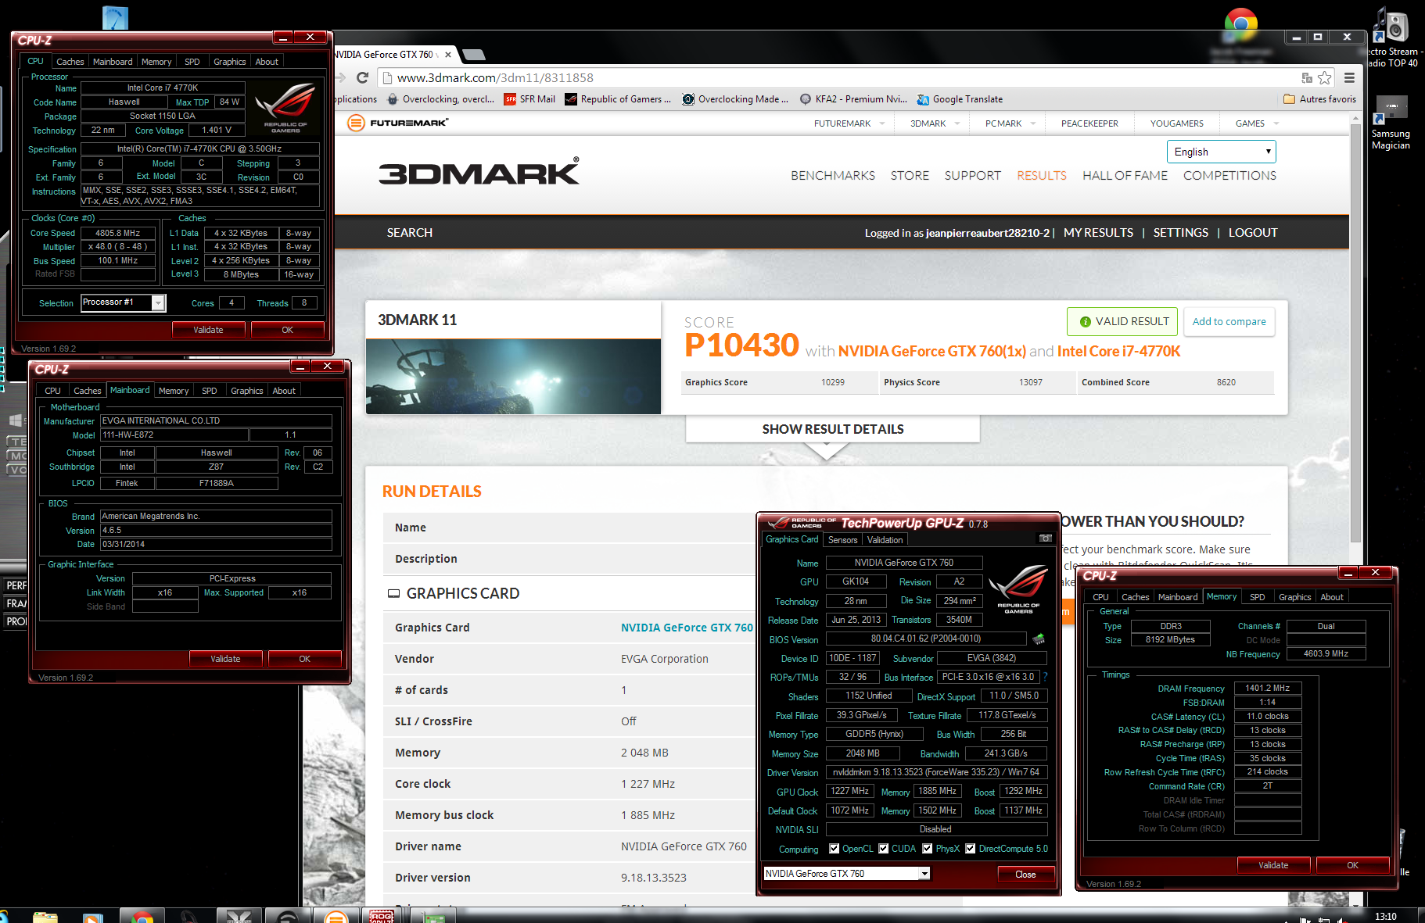Toggle the PhysX checkbox in GPU-Z
The image size is (1425, 923).
pos(928,848)
